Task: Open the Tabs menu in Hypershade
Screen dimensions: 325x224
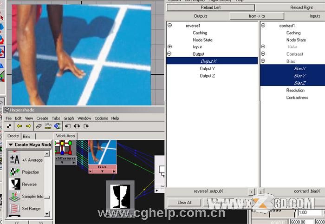Action: point(56,118)
